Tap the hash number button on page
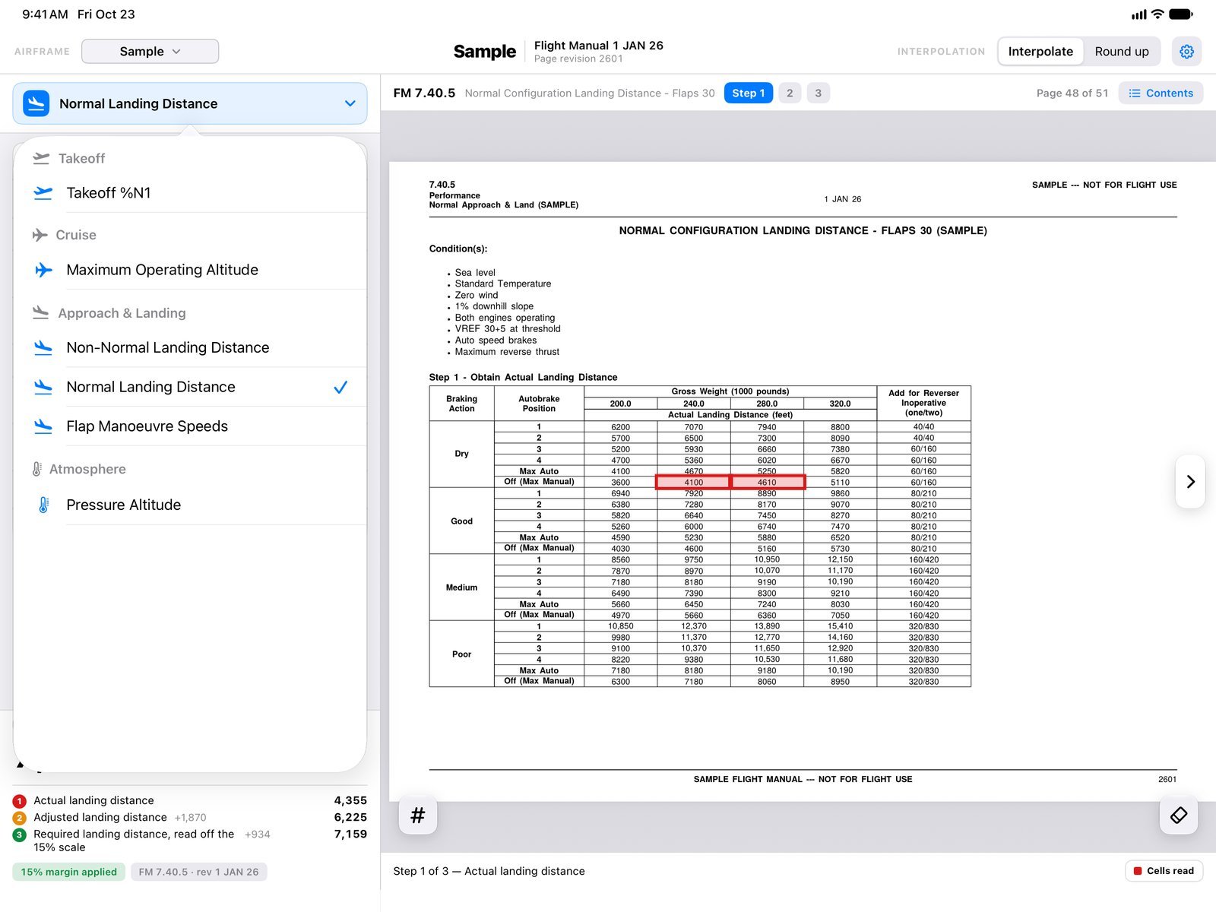Viewport: 1216px width, 912px height. (417, 815)
